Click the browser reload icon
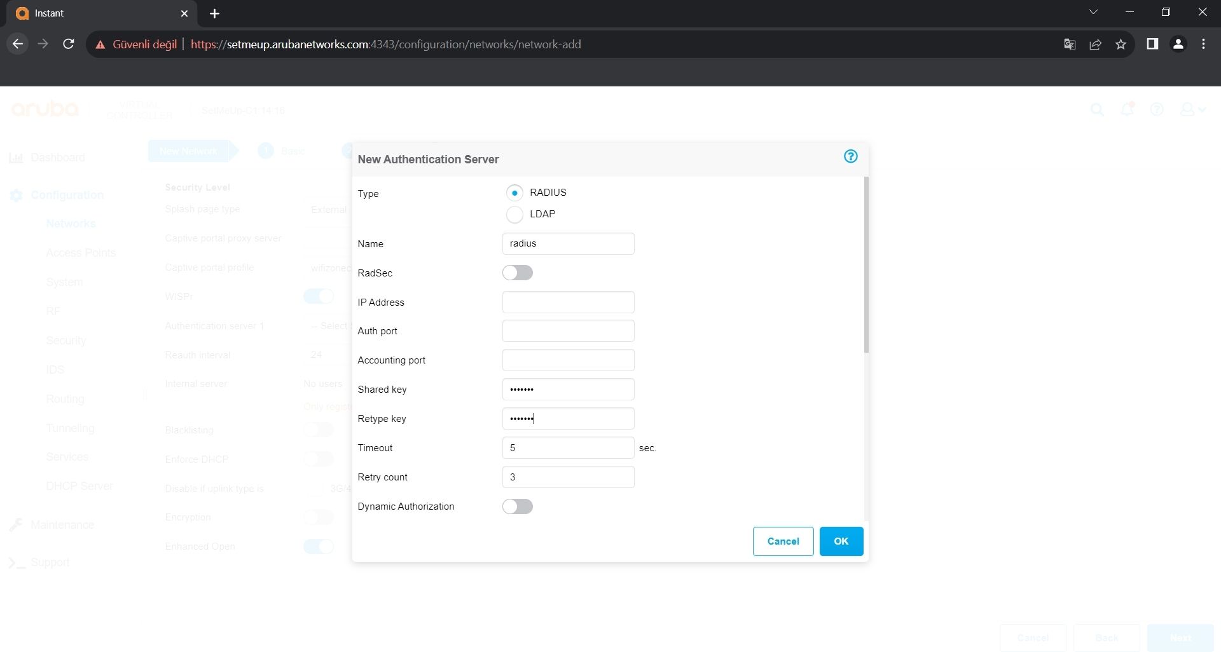 (69, 44)
